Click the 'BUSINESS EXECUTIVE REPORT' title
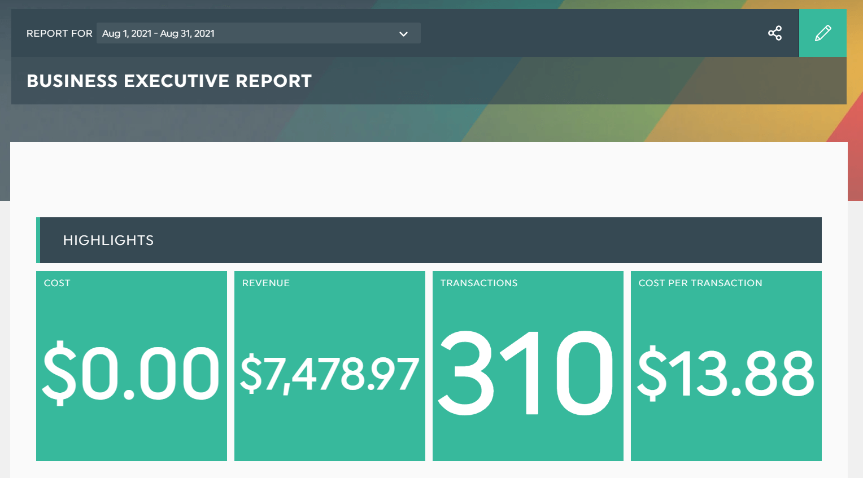This screenshot has height=478, width=863. point(169,81)
